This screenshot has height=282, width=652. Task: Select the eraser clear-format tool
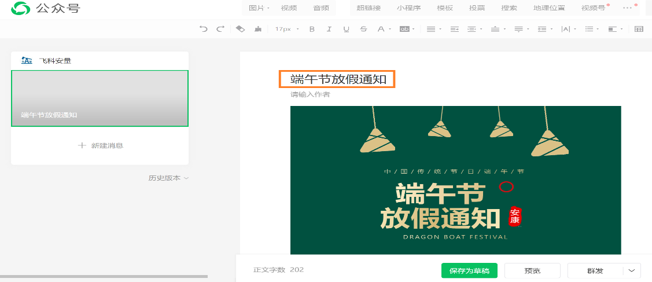(241, 29)
